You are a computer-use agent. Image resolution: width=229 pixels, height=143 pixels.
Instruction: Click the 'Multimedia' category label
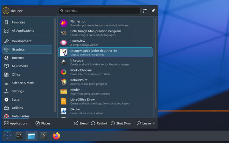tap(20, 66)
